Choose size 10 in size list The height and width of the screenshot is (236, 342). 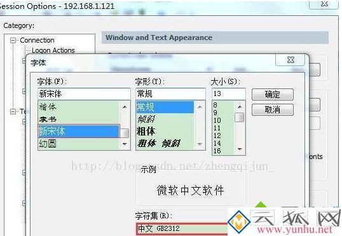coord(222,120)
